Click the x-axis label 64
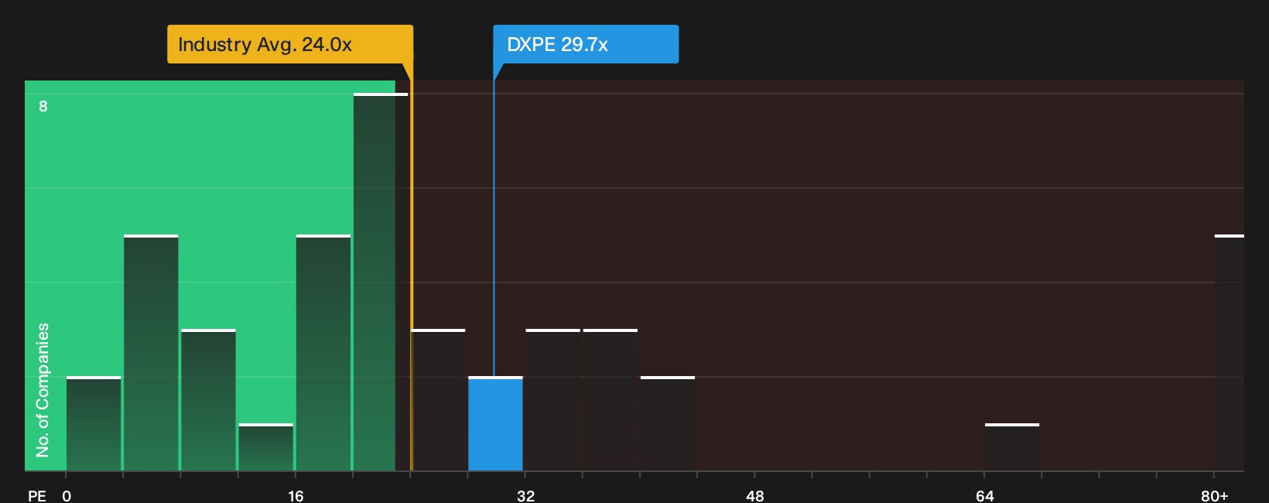 pyautogui.click(x=984, y=495)
